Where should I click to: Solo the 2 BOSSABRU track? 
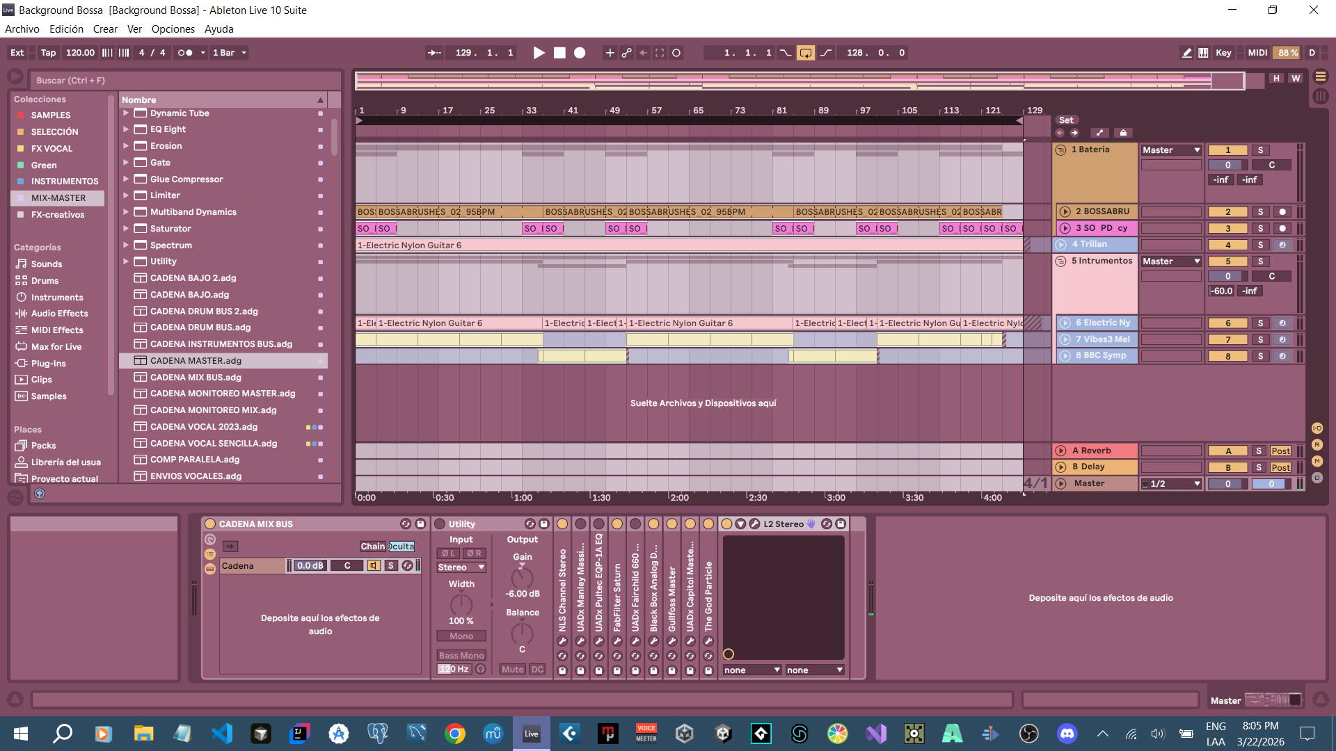1259,212
